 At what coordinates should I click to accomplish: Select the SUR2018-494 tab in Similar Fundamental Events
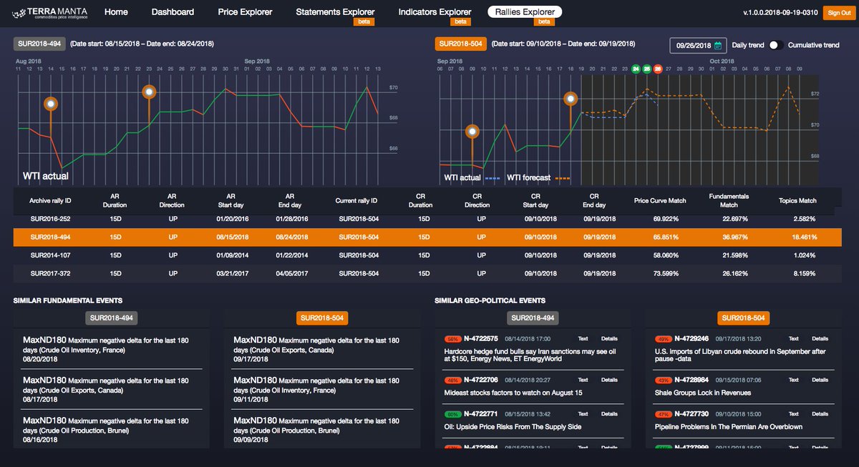pyautogui.click(x=110, y=318)
